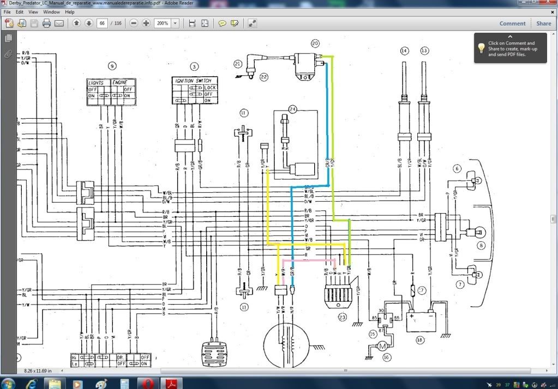
Task: Click the horizontal scroll left arrow
Action: (x=62, y=370)
